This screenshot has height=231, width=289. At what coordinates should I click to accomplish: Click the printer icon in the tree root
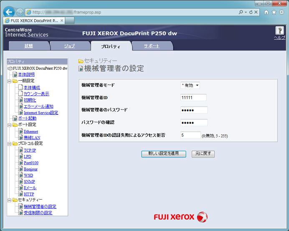(x=10, y=68)
